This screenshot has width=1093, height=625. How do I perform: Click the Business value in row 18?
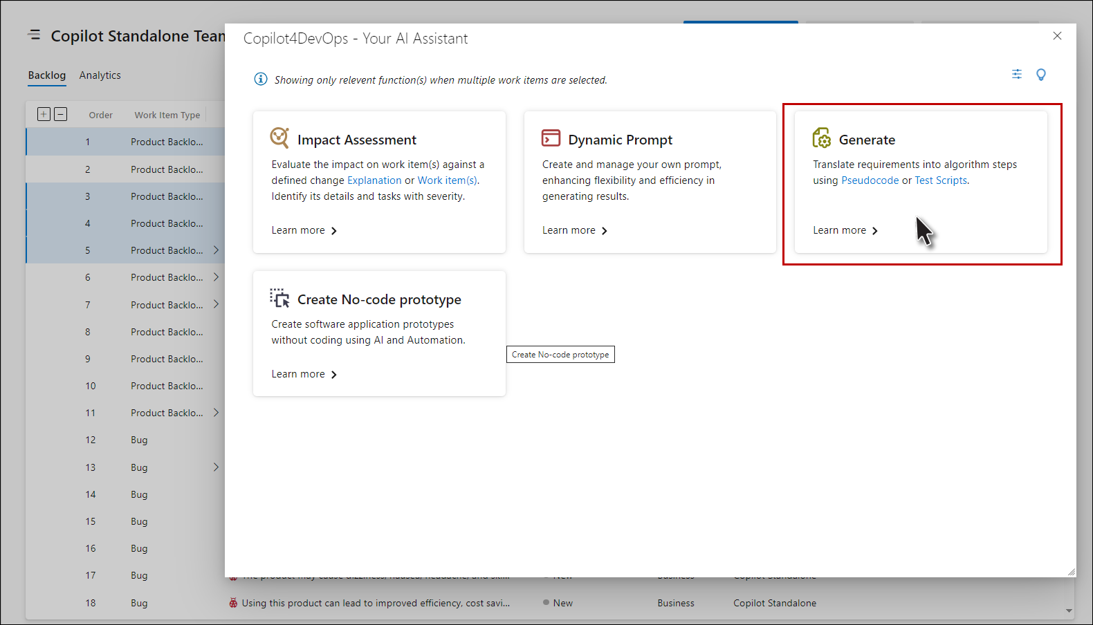tap(676, 603)
